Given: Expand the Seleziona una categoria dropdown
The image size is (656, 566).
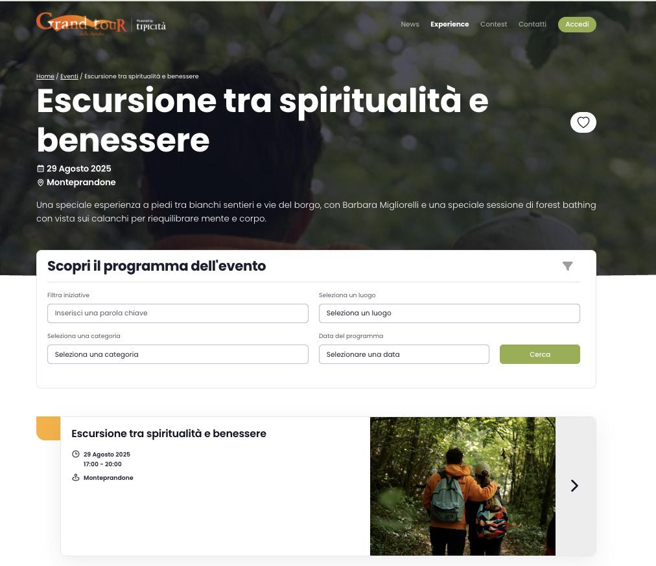Looking at the screenshot, I should [178, 354].
